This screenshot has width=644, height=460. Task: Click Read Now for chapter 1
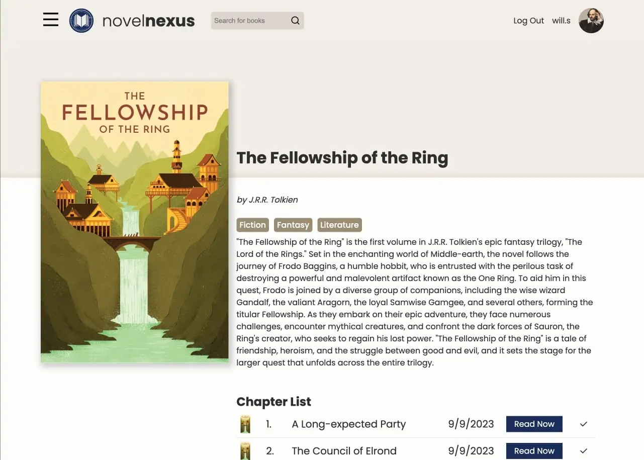(534, 424)
